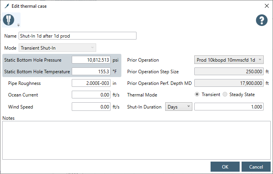Click the app icon in title bar
273x174 pixels.
6,6
